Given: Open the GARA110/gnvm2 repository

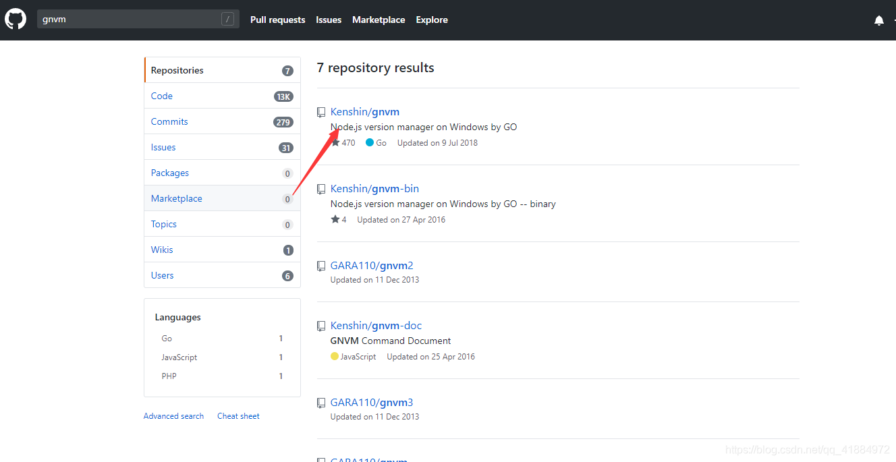Looking at the screenshot, I should click(x=372, y=266).
